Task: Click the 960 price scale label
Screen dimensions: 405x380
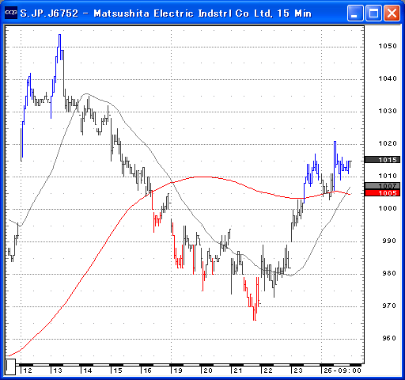Action: pyautogui.click(x=389, y=338)
